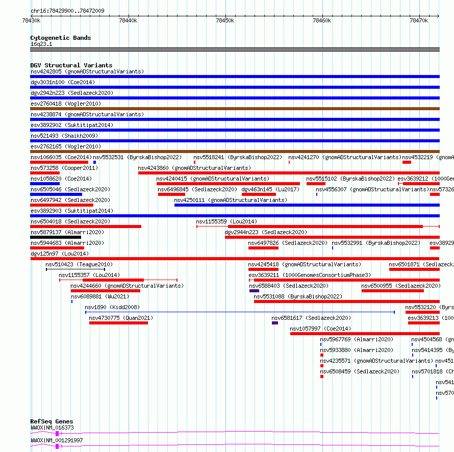Select nsv6497826 (Sedlazeck2020) label
The image size is (454, 452).
tap(288, 243)
